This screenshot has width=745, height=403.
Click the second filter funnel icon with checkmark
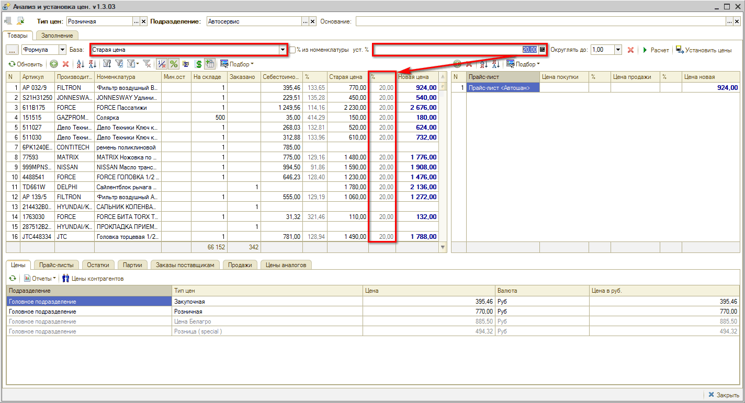coord(119,64)
